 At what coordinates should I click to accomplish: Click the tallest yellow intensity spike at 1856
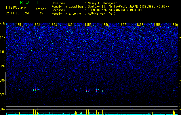[x=108, y=110]
